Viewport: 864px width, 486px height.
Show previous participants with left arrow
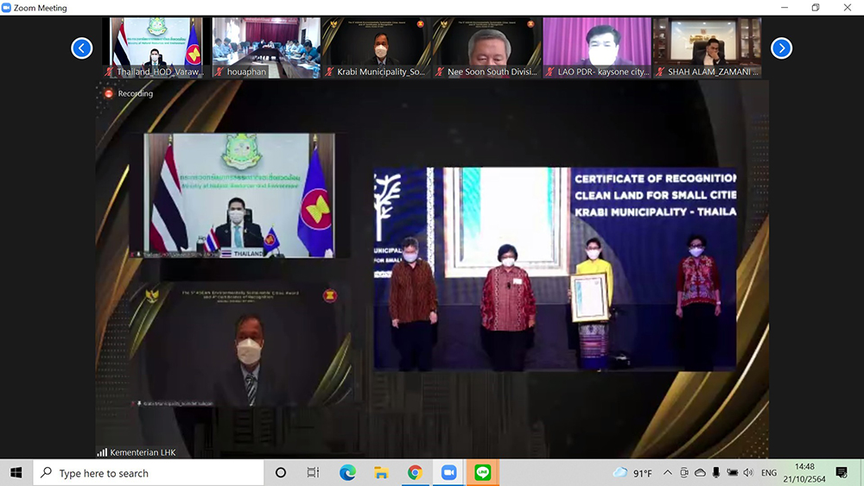coord(81,48)
